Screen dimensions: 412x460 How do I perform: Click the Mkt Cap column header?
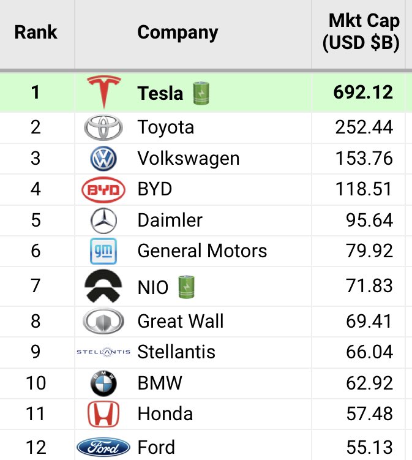(364, 32)
